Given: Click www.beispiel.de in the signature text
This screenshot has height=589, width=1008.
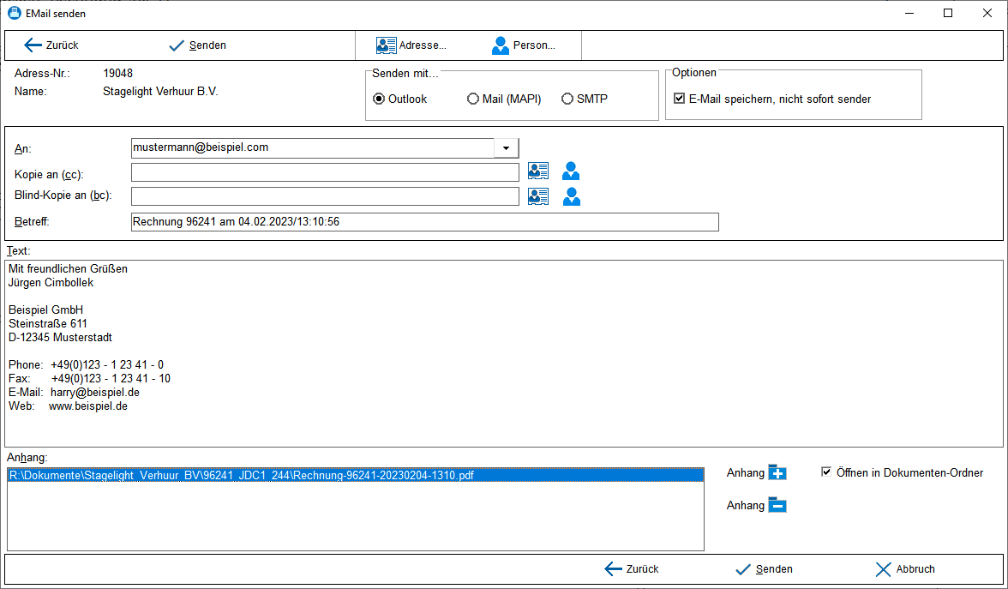Looking at the screenshot, I should [x=88, y=406].
